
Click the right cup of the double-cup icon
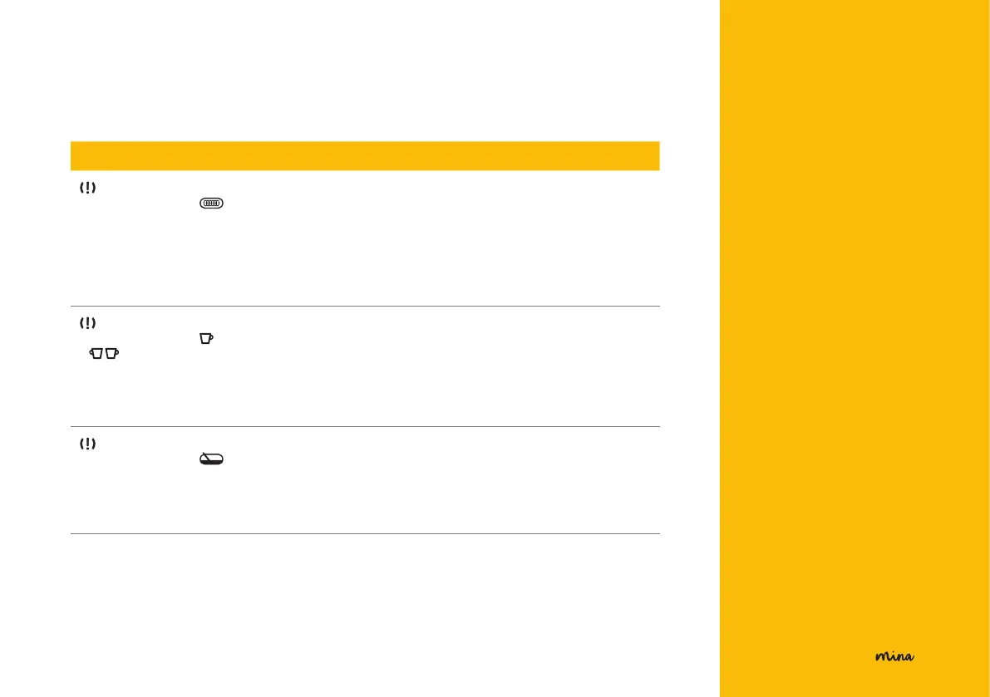(x=112, y=354)
